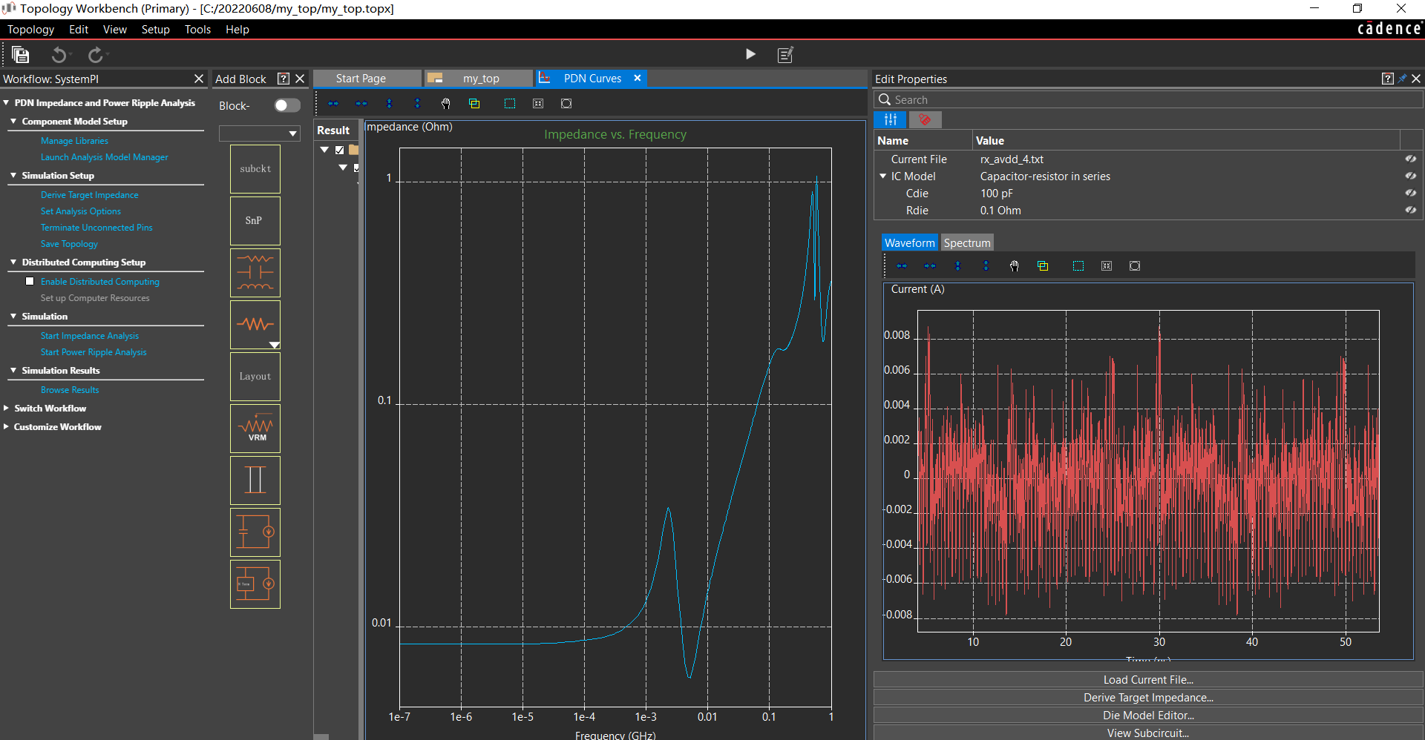Select the pan hand tool in Waveform toolbar
This screenshot has width=1425, height=740.
pos(1015,266)
